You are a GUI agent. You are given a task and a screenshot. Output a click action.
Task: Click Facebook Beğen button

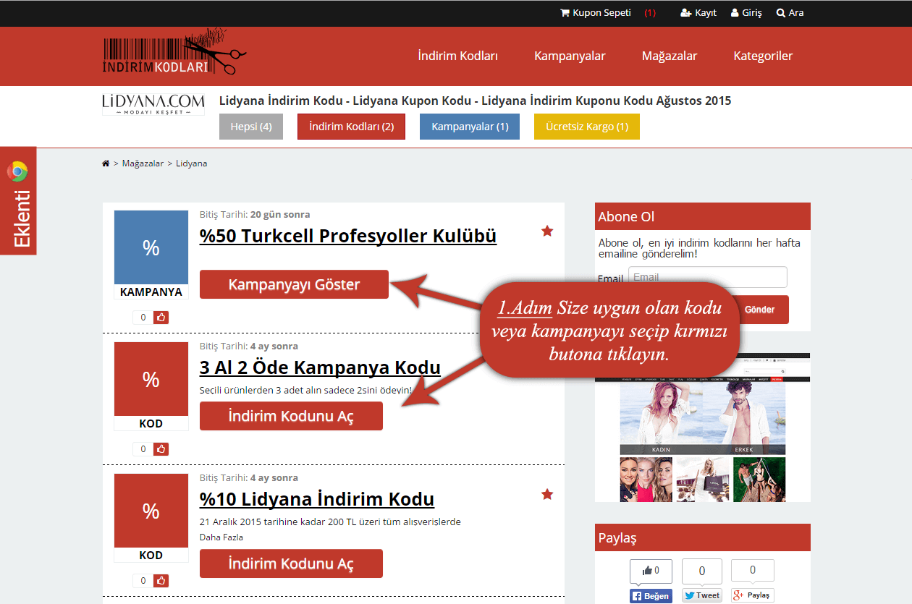click(x=651, y=596)
